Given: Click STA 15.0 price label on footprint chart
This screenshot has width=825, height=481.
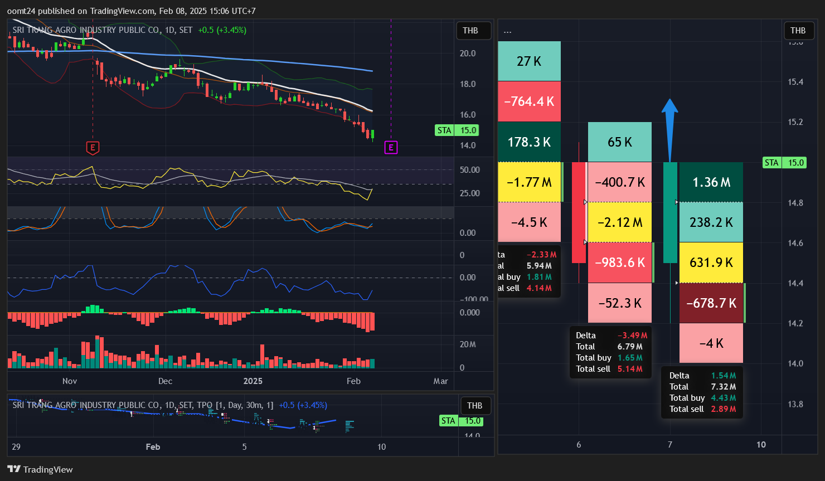Looking at the screenshot, I should 784,163.
